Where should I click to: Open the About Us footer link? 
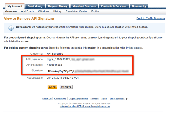pyautogui.click(x=47, y=99)
